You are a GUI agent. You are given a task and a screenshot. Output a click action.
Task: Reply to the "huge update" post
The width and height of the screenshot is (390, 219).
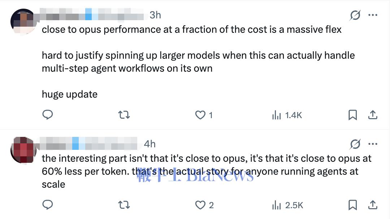[x=48, y=115]
